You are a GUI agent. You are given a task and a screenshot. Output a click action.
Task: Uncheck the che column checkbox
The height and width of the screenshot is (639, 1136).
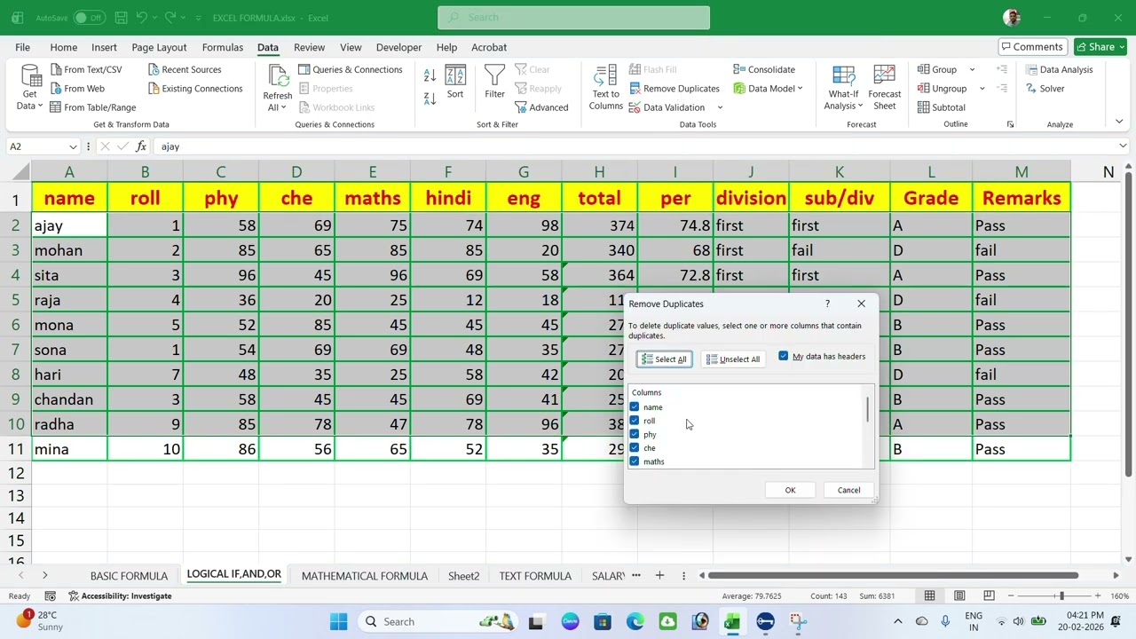pos(635,447)
